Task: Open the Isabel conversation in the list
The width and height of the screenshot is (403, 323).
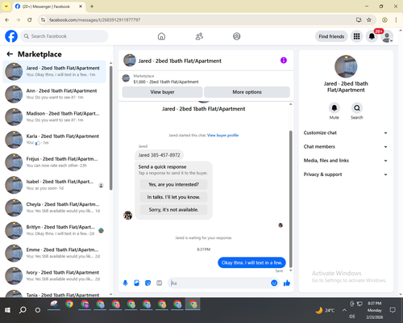Action: [x=54, y=185]
